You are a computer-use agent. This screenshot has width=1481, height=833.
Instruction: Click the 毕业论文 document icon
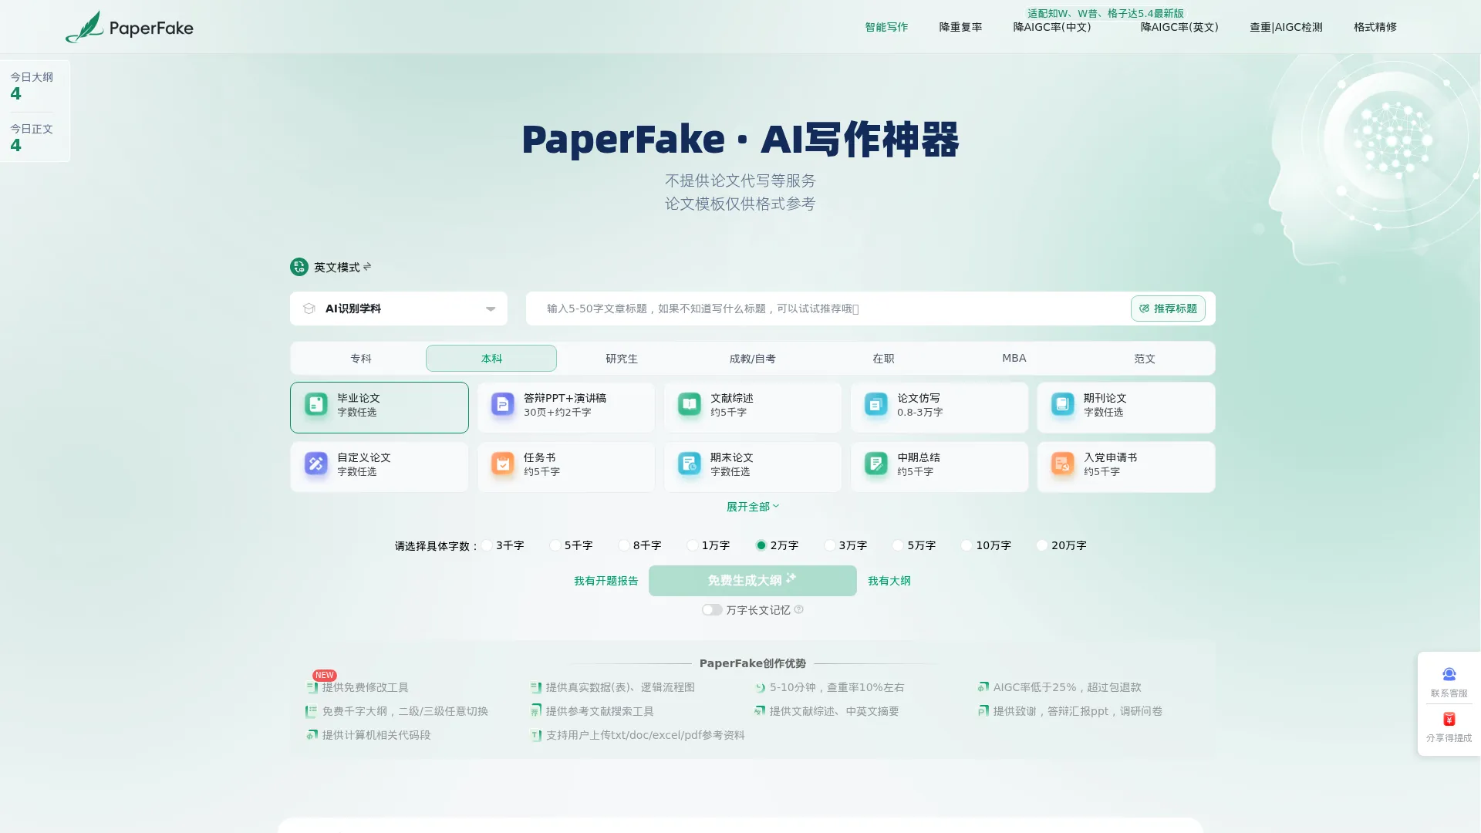pos(315,404)
